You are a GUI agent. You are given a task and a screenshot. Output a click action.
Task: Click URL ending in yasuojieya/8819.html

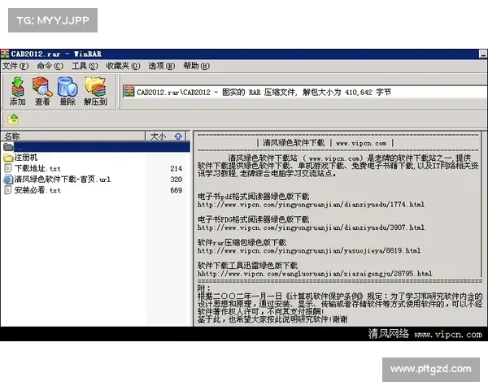[309, 251]
